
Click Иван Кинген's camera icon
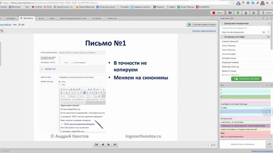[264, 32]
